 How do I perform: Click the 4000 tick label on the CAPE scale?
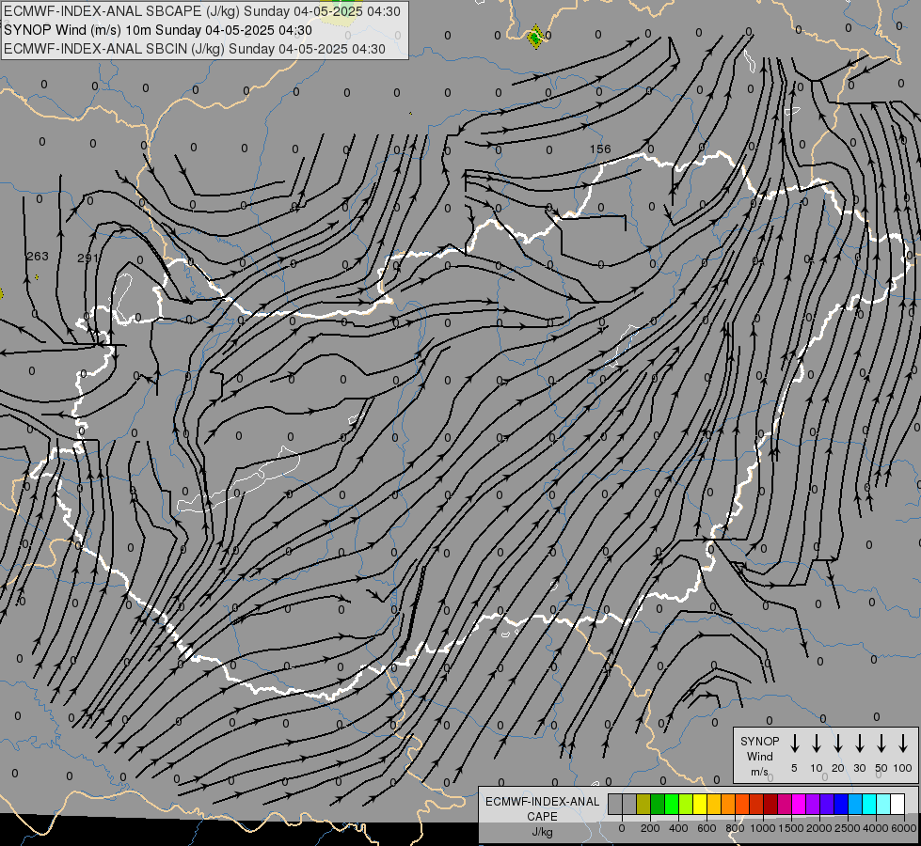coord(876,828)
